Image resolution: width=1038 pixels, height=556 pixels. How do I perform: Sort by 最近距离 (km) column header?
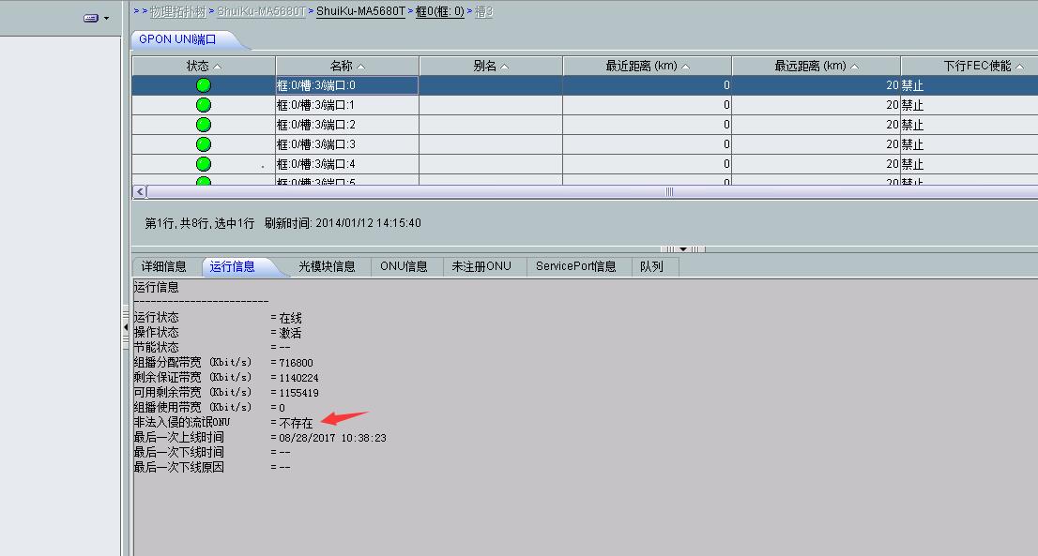[647, 66]
